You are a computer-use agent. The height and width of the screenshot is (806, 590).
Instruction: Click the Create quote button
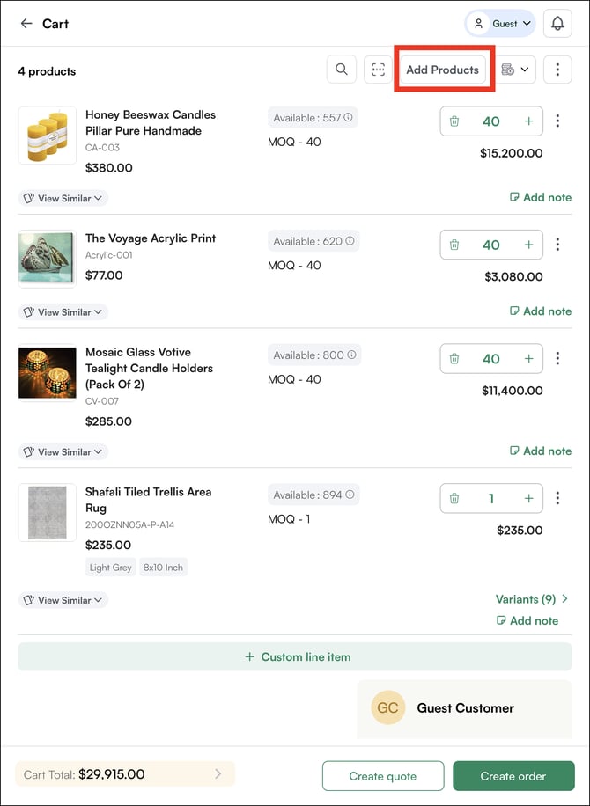[383, 776]
